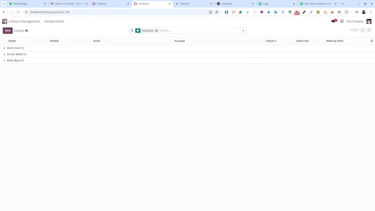The height and width of the screenshot is (211, 375).
Task: Open the Bitwarden blue shield extension
Action: point(227,12)
